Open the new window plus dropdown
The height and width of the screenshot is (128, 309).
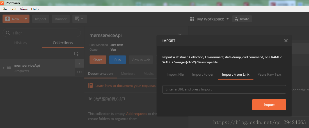tap(80, 19)
